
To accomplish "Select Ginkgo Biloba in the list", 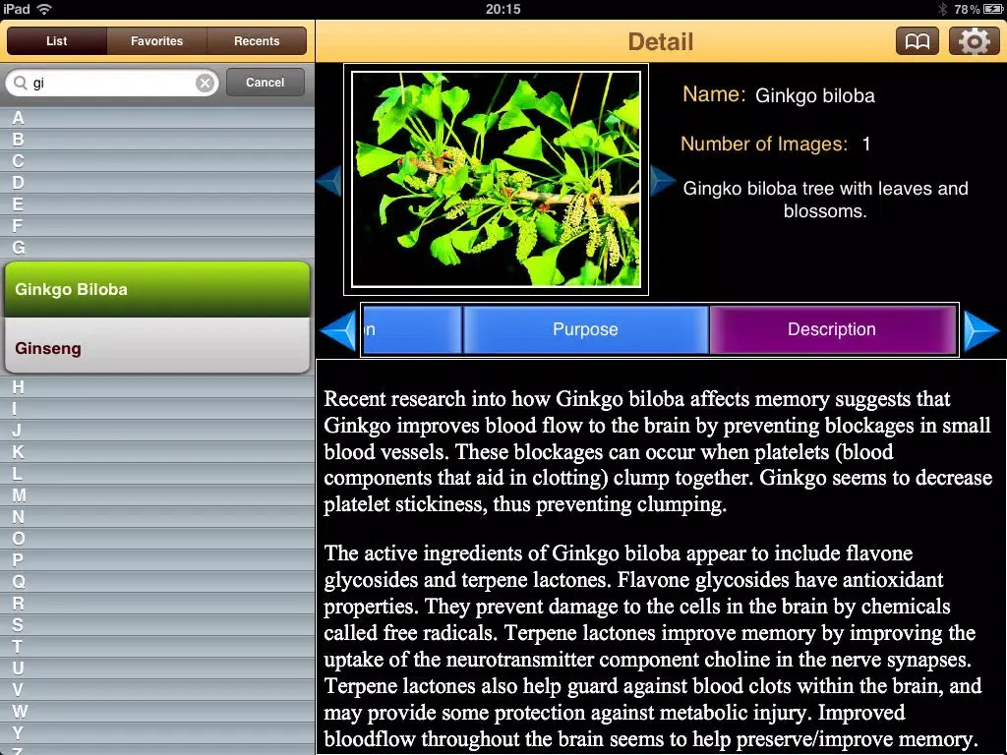I will pos(156,289).
